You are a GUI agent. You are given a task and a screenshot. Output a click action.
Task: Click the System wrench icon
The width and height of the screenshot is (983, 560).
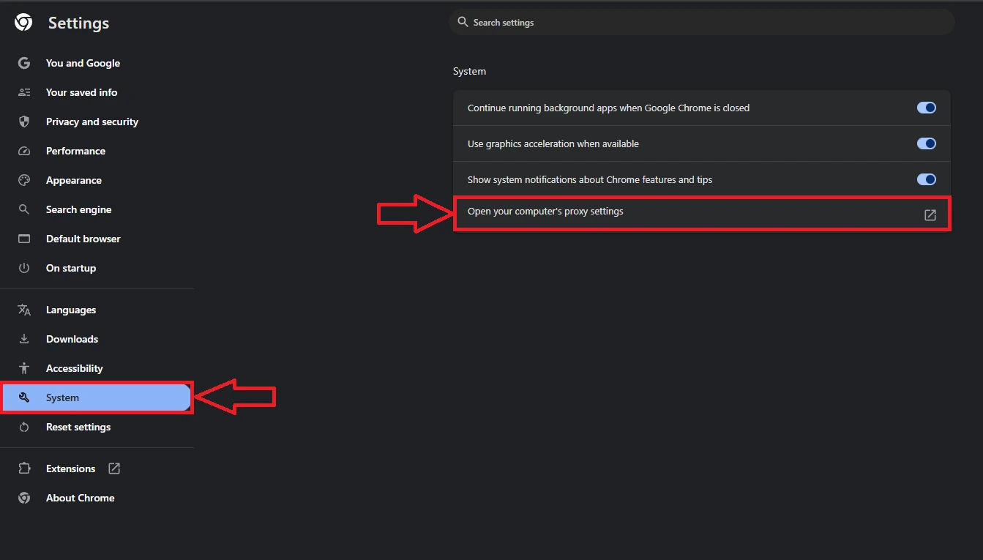[23, 397]
